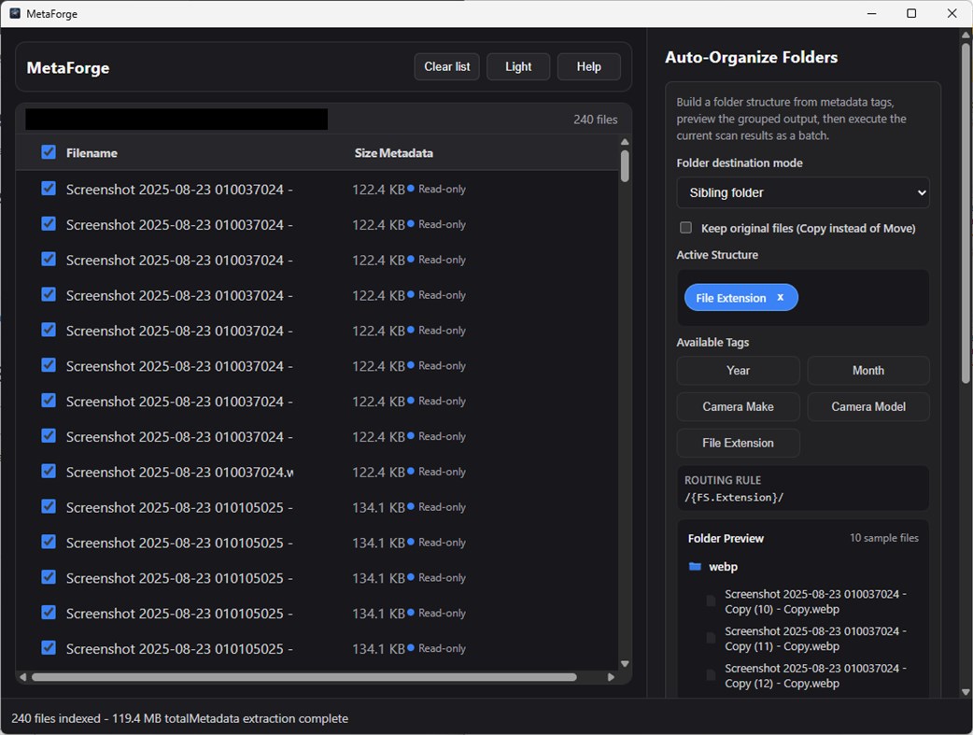Enable Keep original files (Copy instead of Move)

pyautogui.click(x=685, y=227)
